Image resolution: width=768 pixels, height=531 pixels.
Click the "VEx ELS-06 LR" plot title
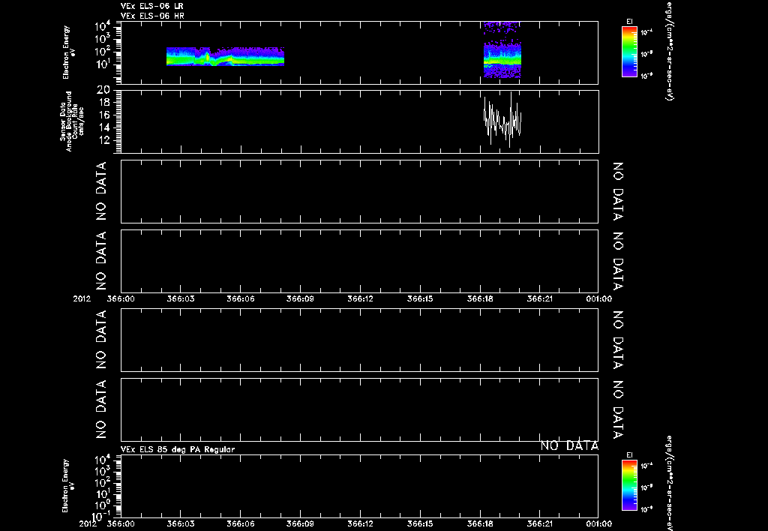[x=151, y=6]
